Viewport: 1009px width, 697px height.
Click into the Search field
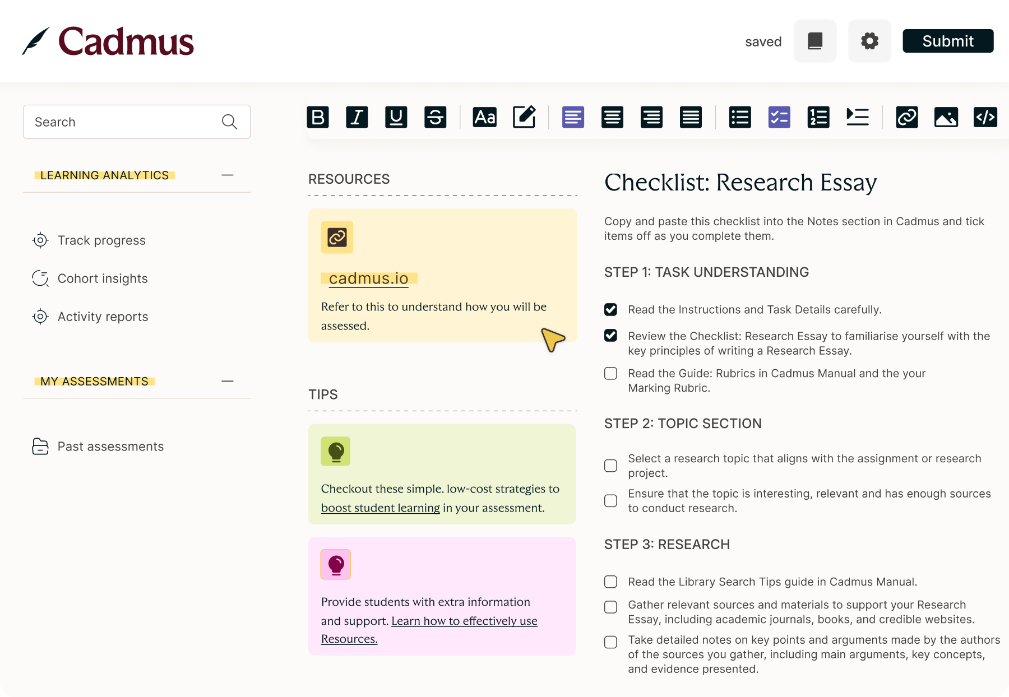[x=137, y=122]
